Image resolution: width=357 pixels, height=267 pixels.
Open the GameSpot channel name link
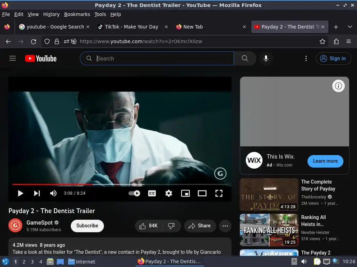(39, 222)
